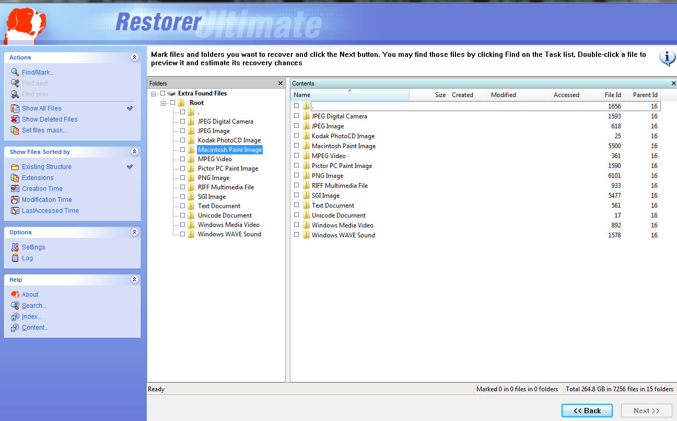
Task: Click the Modification Time icon
Action: 15,200
